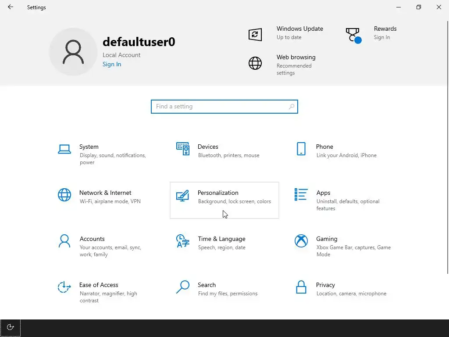Open the Time & Language heading
Viewport: 449px width, 337px height.
click(221, 239)
